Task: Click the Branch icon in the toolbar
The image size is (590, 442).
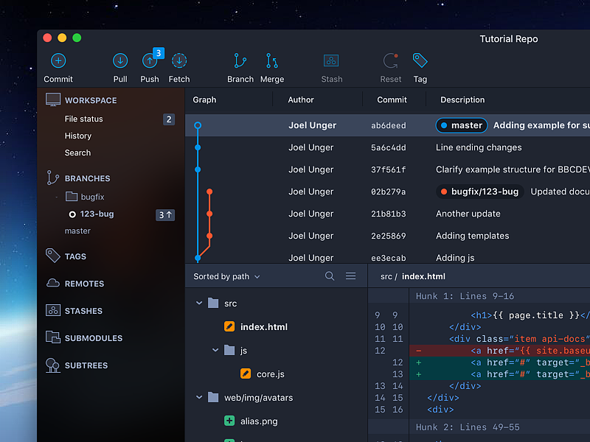Action: tap(240, 62)
